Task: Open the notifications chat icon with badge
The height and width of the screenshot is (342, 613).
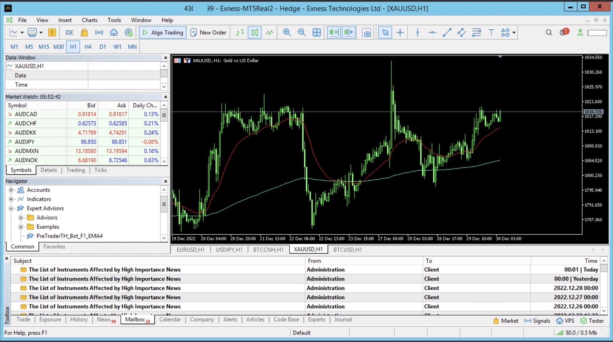Action: coord(564,32)
